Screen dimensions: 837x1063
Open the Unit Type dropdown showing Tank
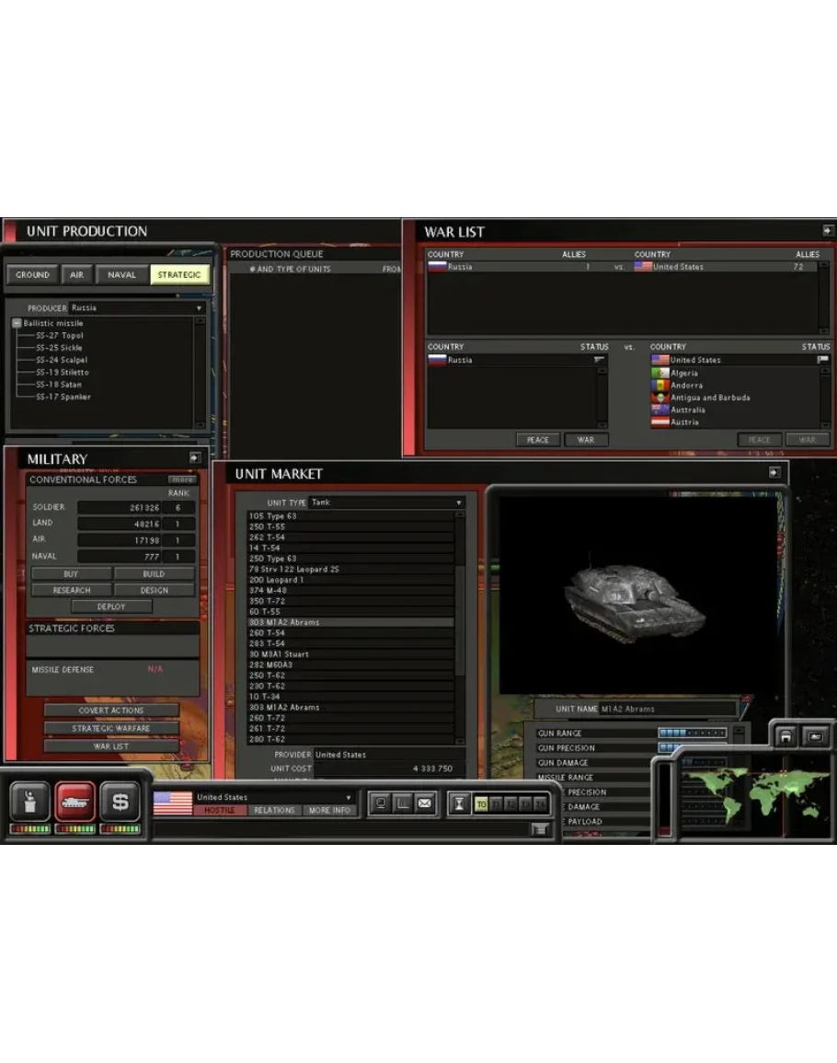tap(386, 503)
